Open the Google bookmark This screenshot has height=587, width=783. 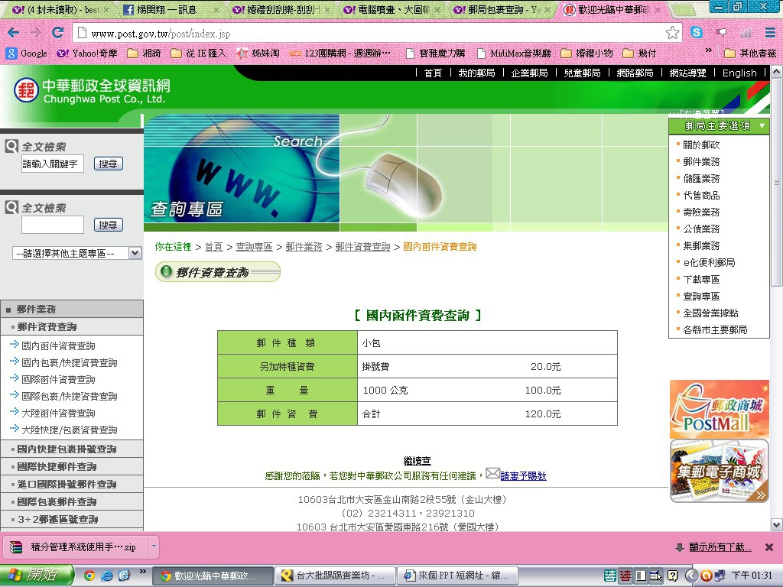pyautogui.click(x=27, y=53)
